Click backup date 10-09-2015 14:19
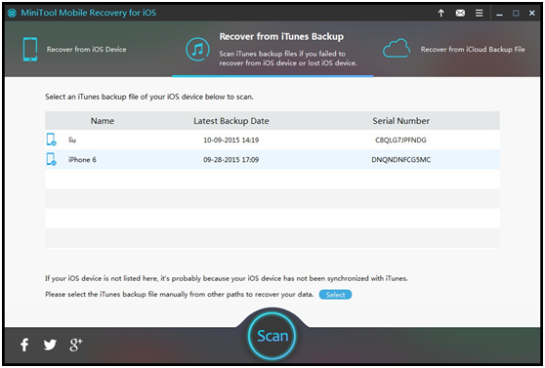545x368 pixels. (231, 140)
